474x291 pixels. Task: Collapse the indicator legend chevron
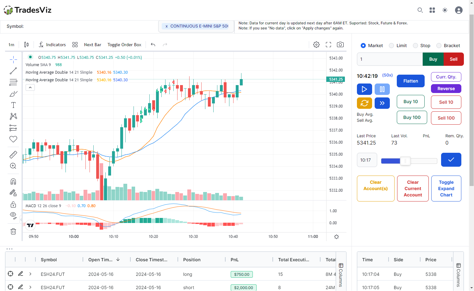tap(30, 87)
